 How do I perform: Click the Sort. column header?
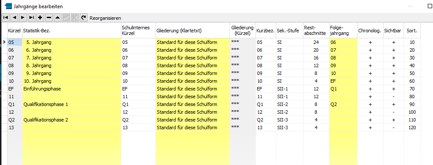(412, 31)
